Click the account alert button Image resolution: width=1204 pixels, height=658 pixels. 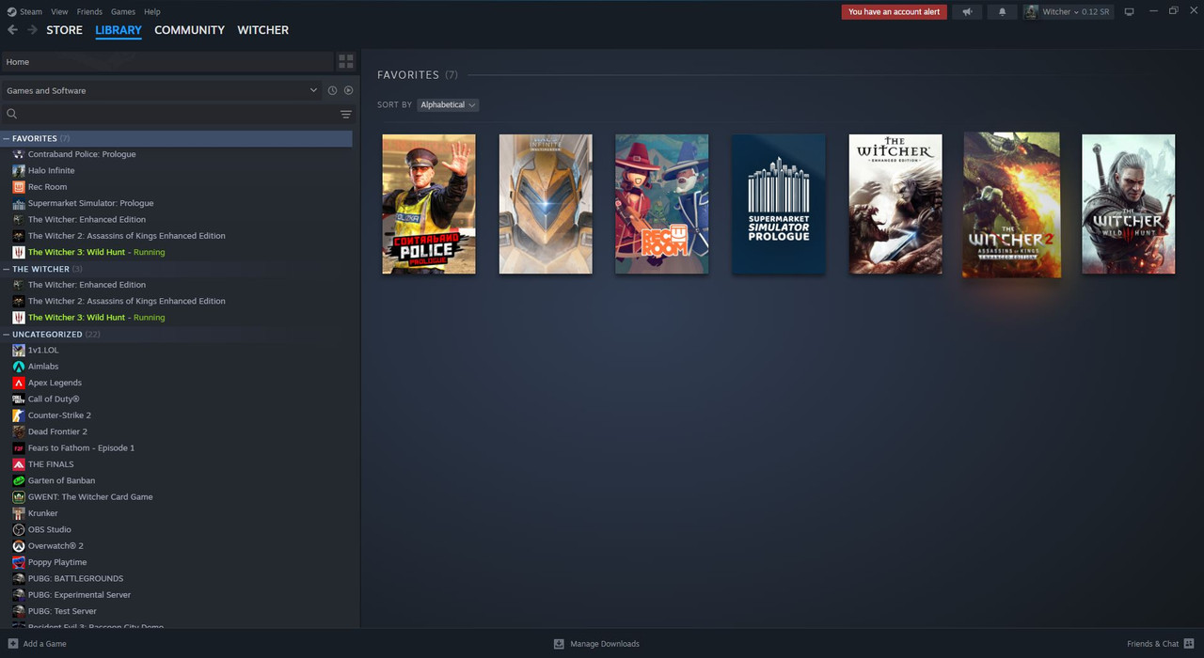(895, 11)
